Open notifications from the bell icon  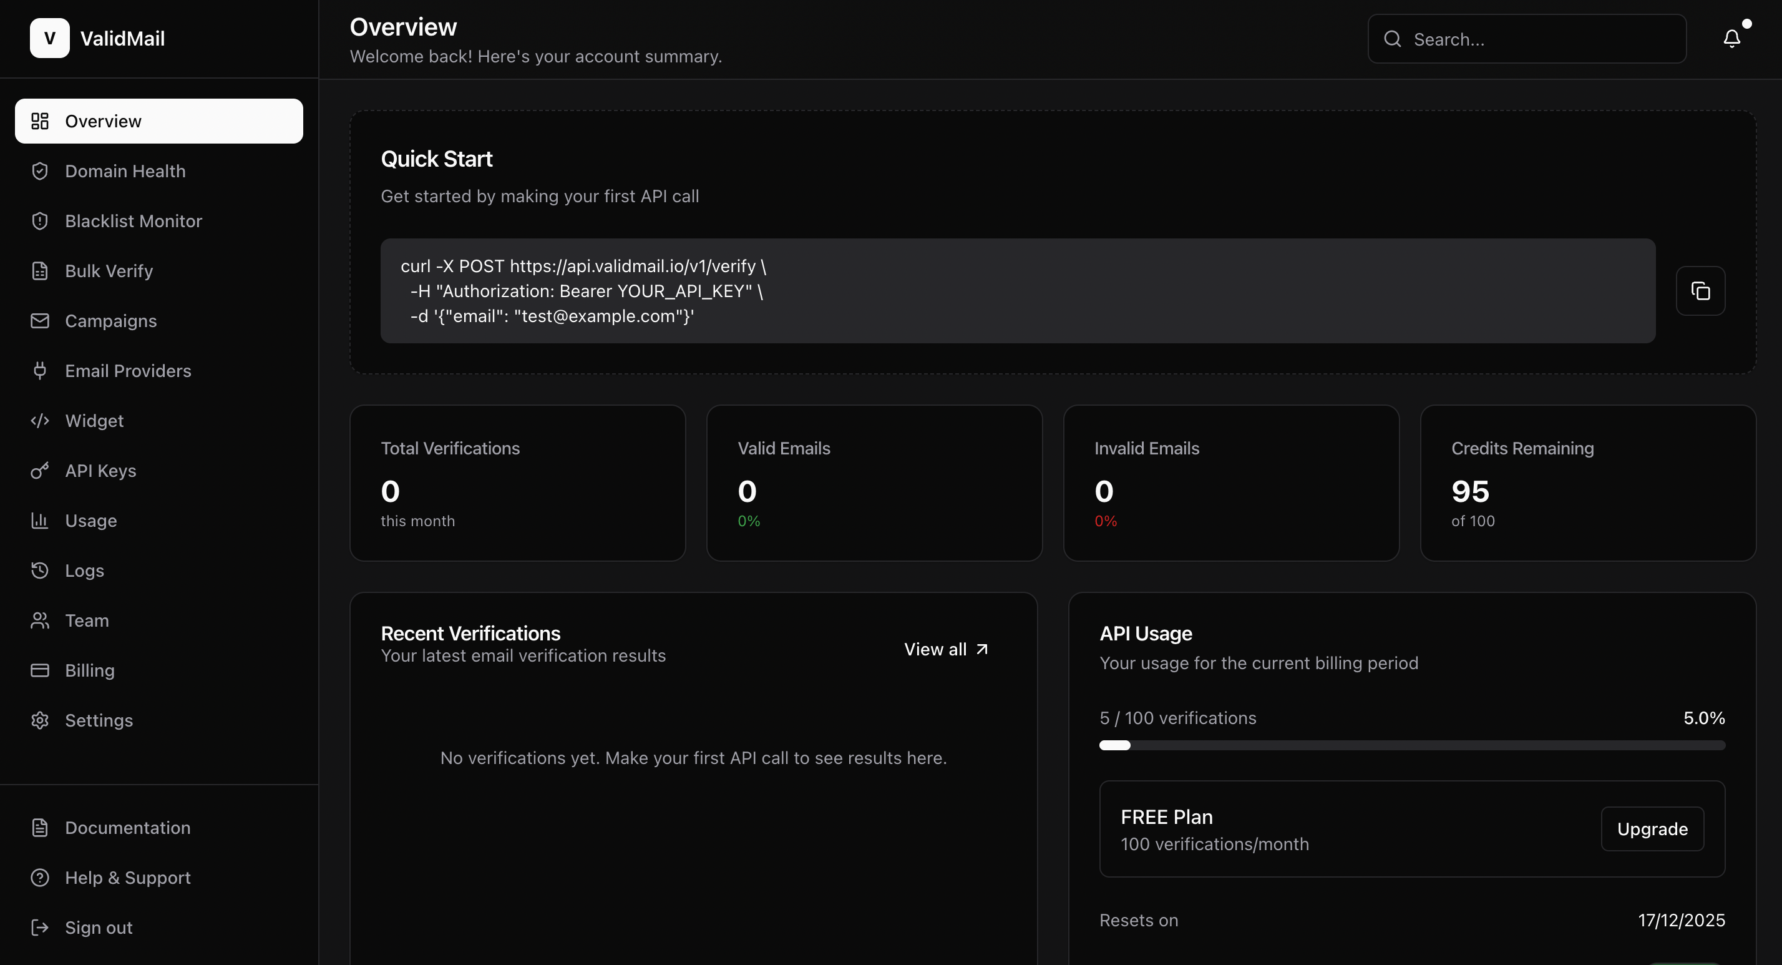(1732, 38)
